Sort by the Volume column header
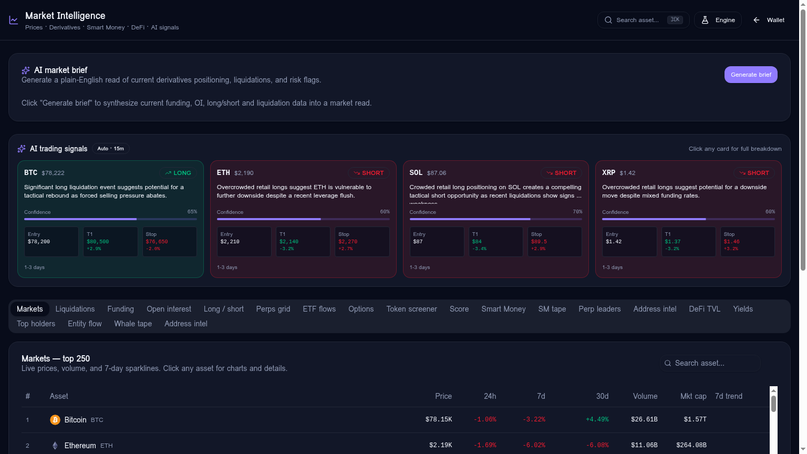The height and width of the screenshot is (454, 807). tap(645, 396)
